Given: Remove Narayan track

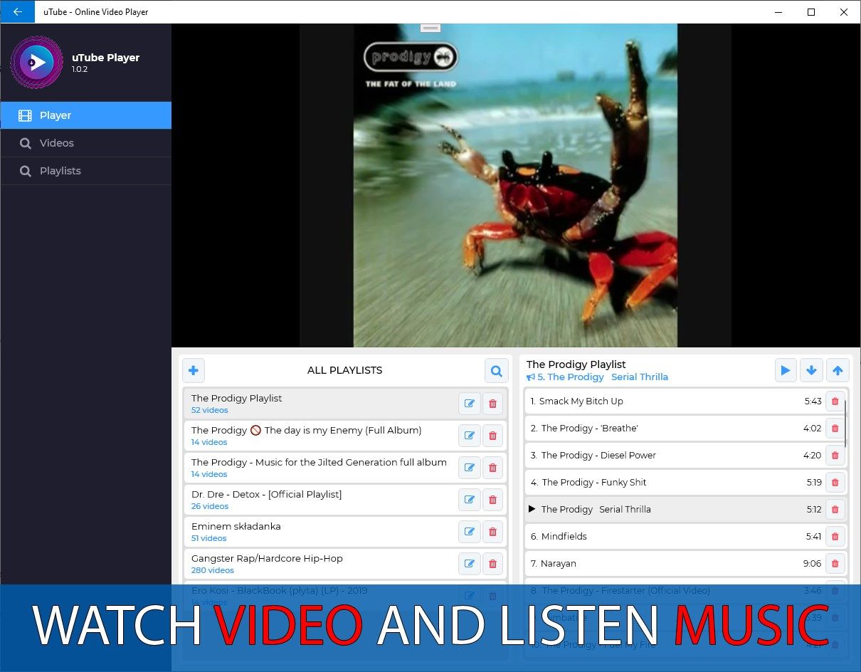Looking at the screenshot, I should (x=835, y=564).
